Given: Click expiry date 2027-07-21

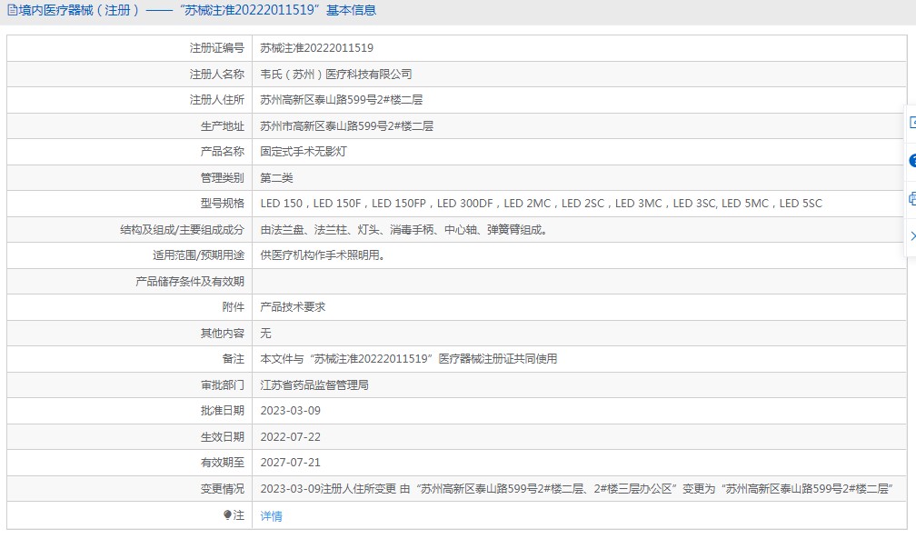Looking at the screenshot, I should (291, 463).
